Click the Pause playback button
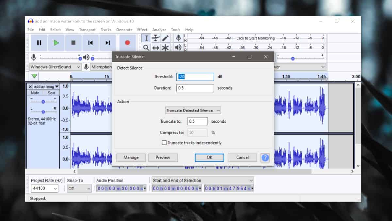Viewport: 392px width, 221px height. point(39,43)
